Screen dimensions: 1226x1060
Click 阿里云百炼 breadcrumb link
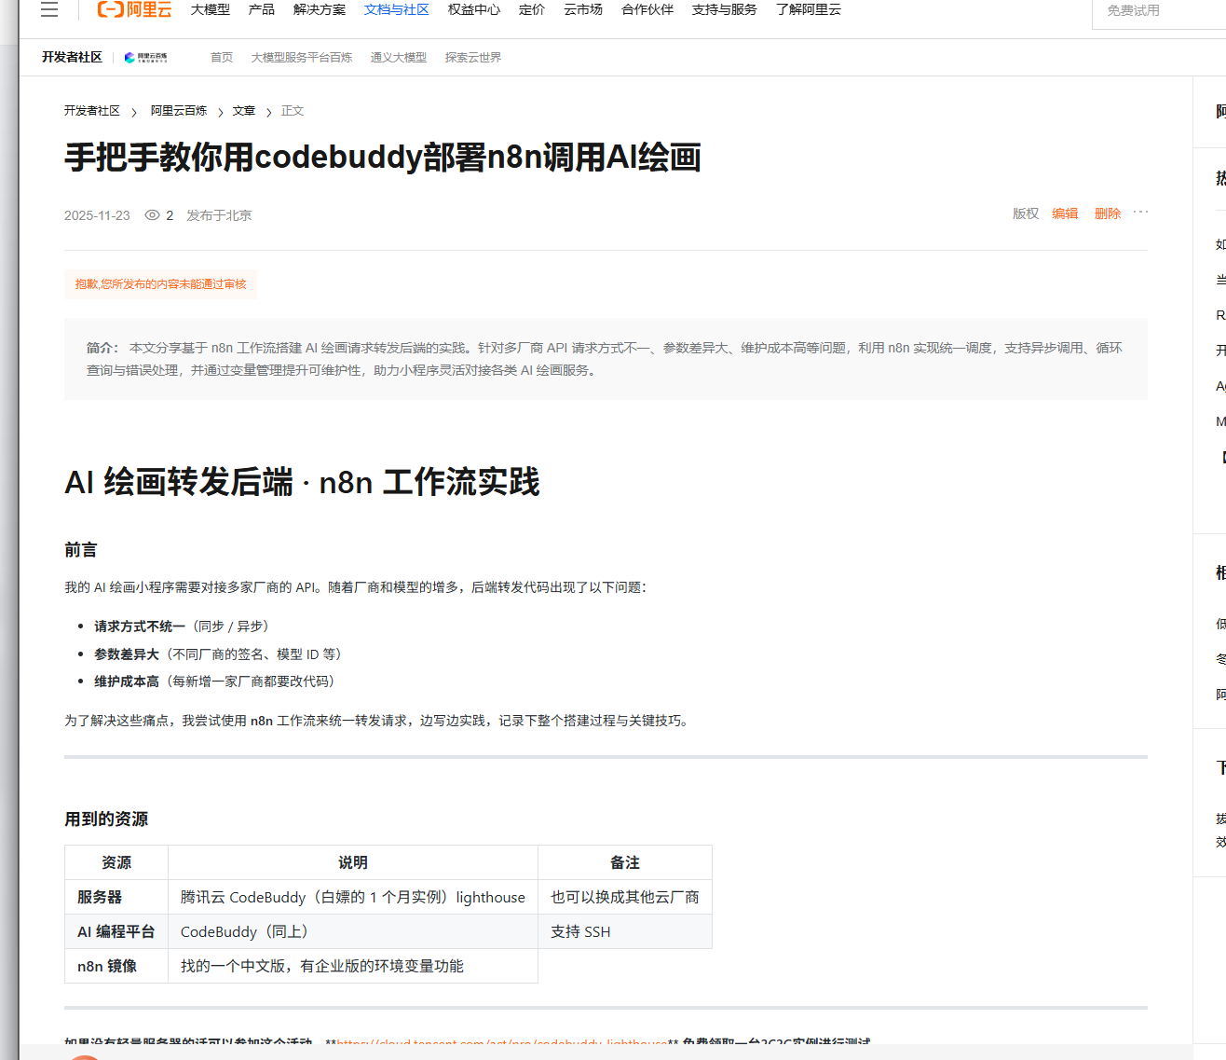[x=179, y=111]
